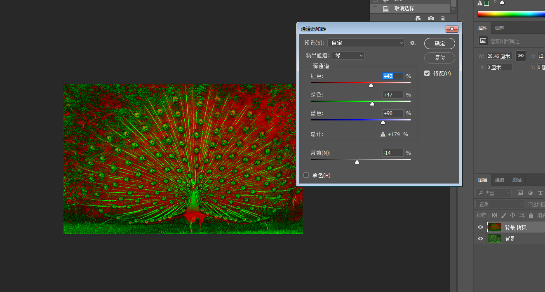Hide the 背景 拷贝 layer
Image resolution: width=545 pixels, height=292 pixels.
[x=480, y=227]
